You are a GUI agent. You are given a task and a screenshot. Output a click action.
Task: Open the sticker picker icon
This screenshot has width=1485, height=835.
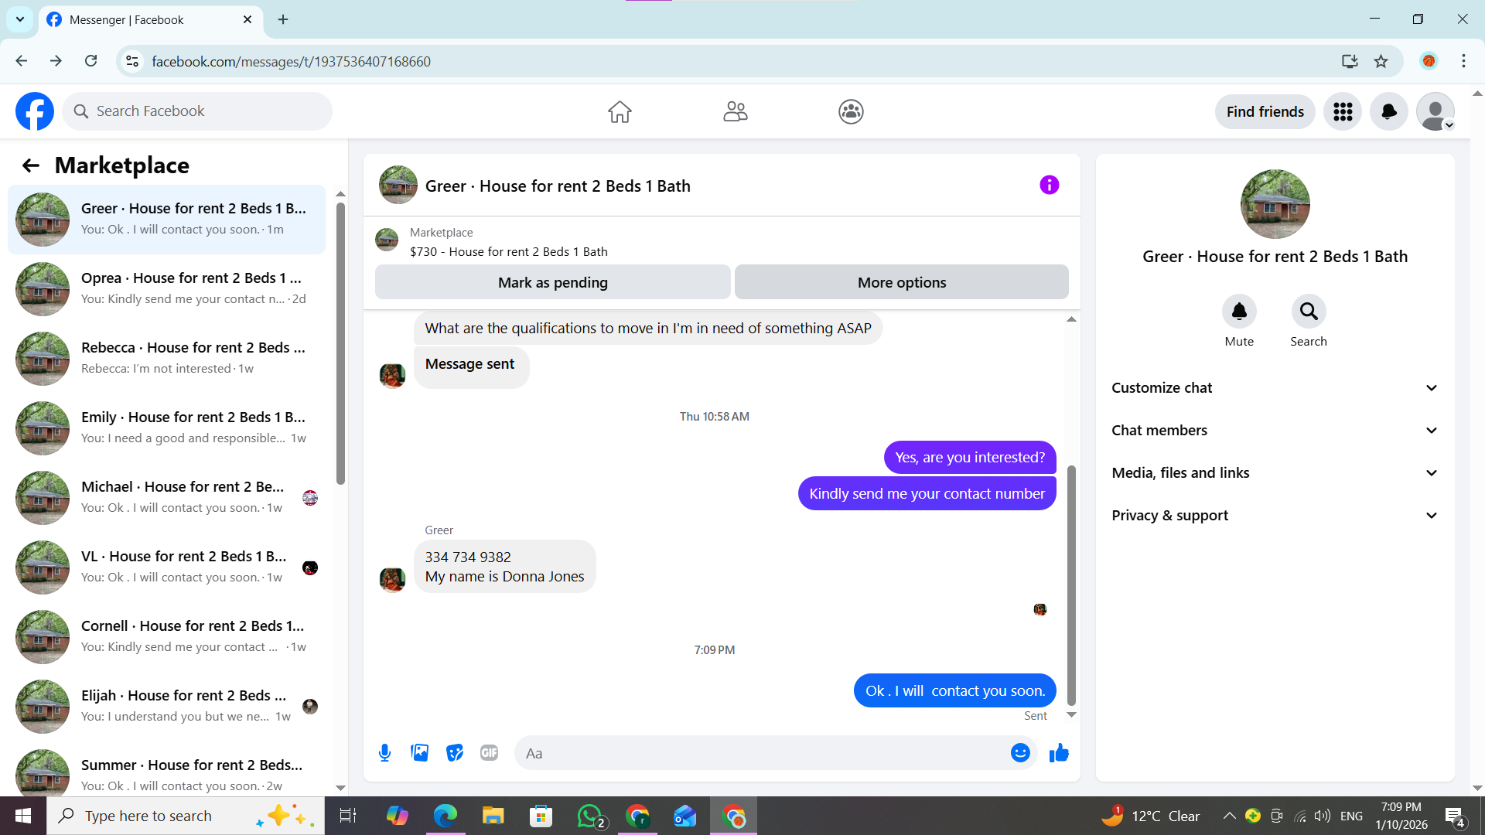point(455,753)
